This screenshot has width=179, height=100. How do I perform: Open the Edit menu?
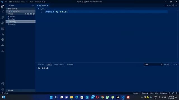click(10, 2)
